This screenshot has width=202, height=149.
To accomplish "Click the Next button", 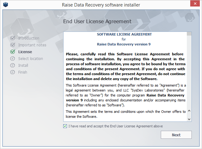I will coord(176,135).
